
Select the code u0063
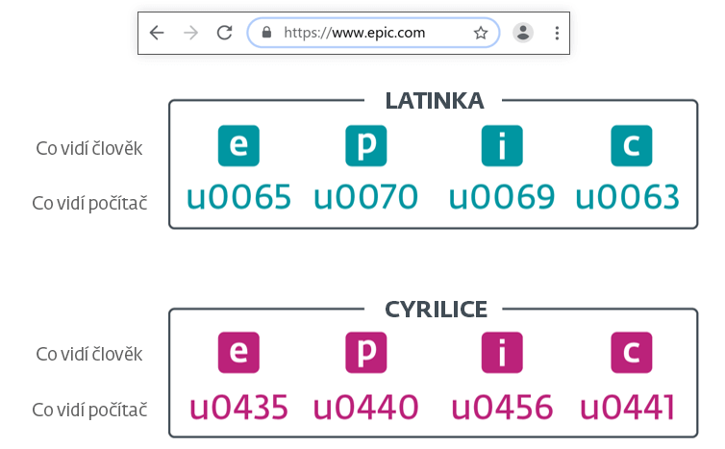(628, 197)
